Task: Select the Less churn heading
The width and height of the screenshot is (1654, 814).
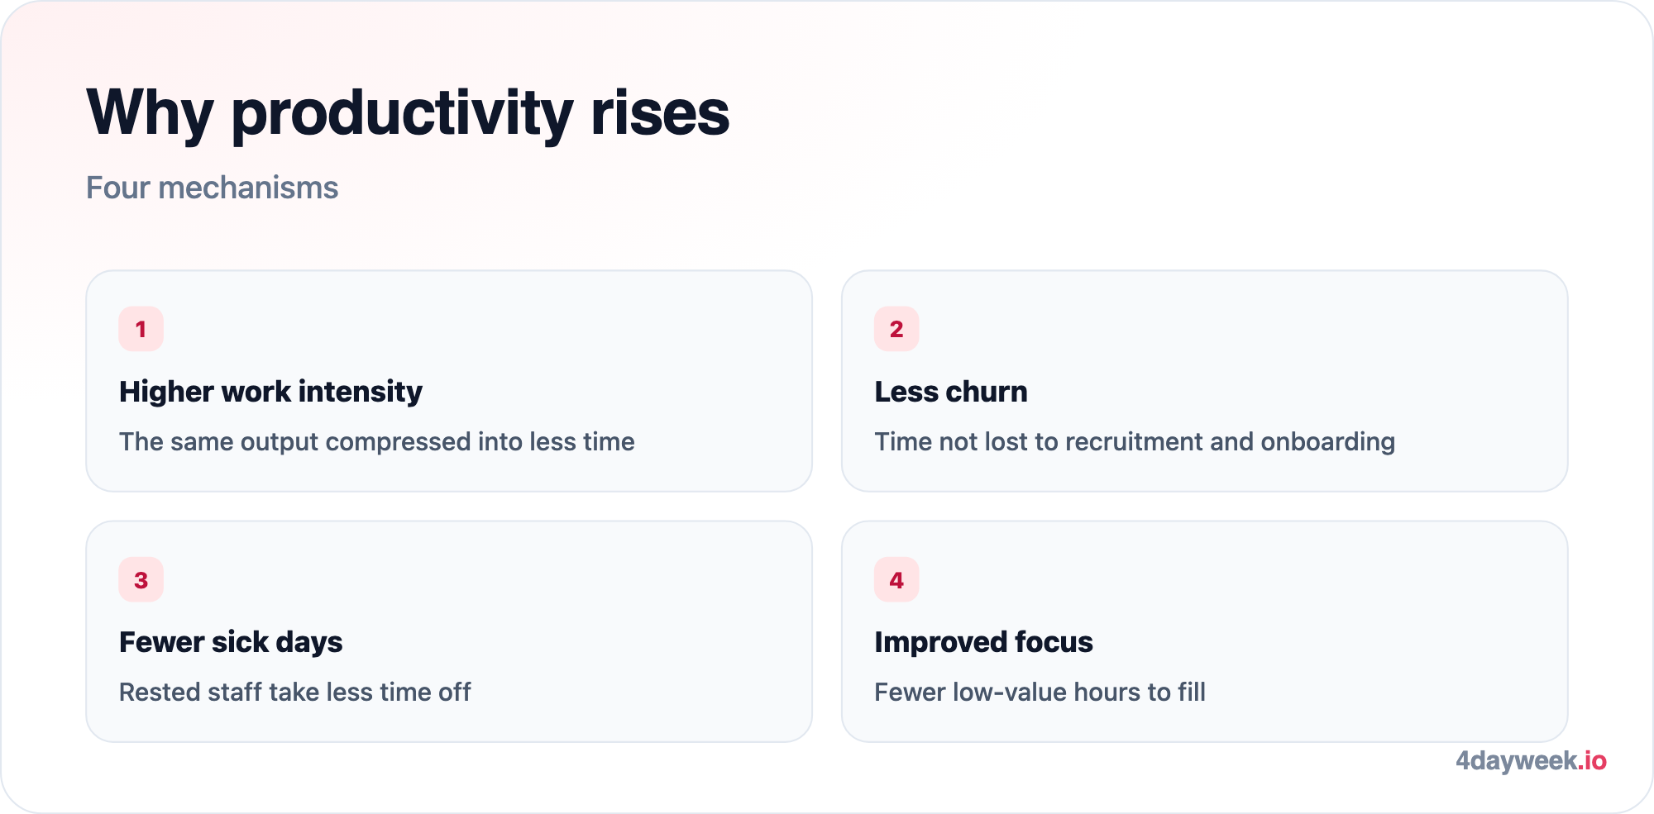Action: pyautogui.click(x=951, y=392)
